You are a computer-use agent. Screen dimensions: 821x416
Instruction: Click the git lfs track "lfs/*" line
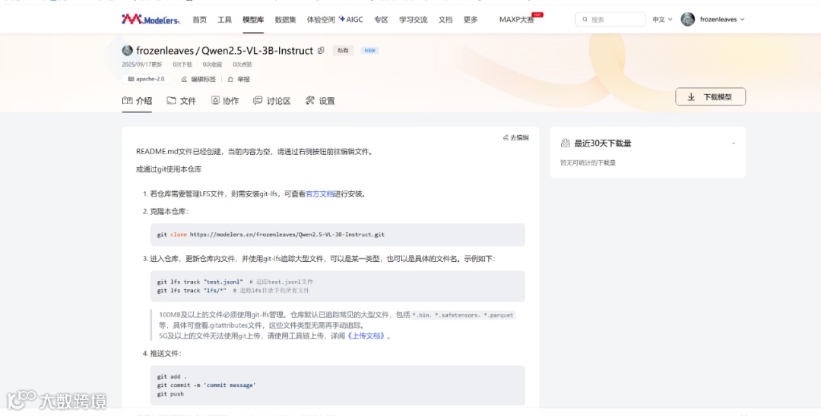coord(233,291)
